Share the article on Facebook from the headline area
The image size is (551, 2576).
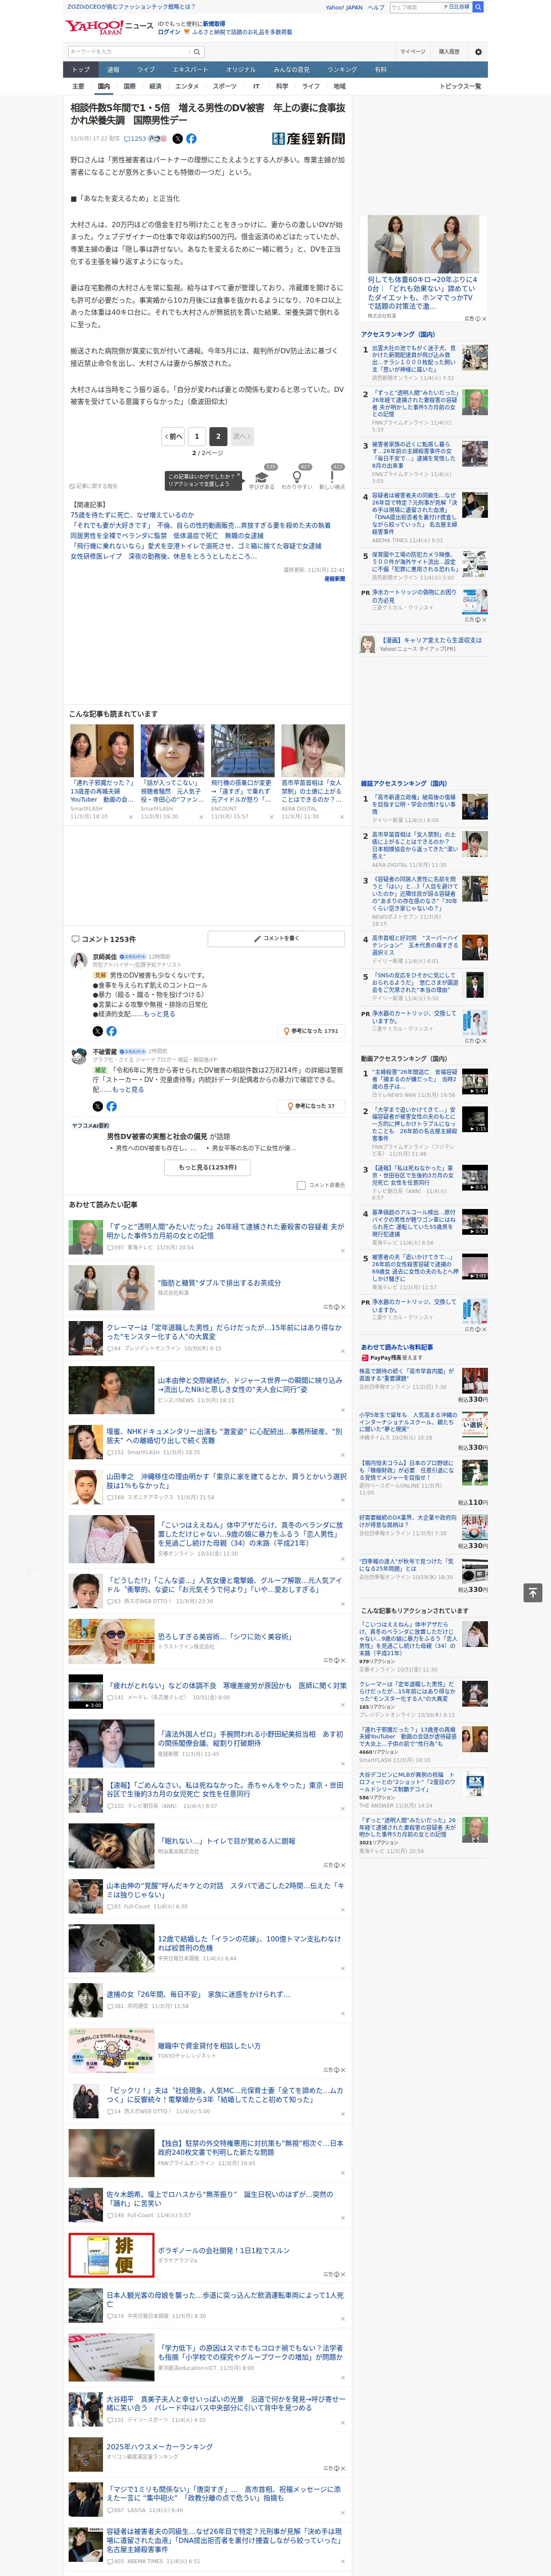191,139
